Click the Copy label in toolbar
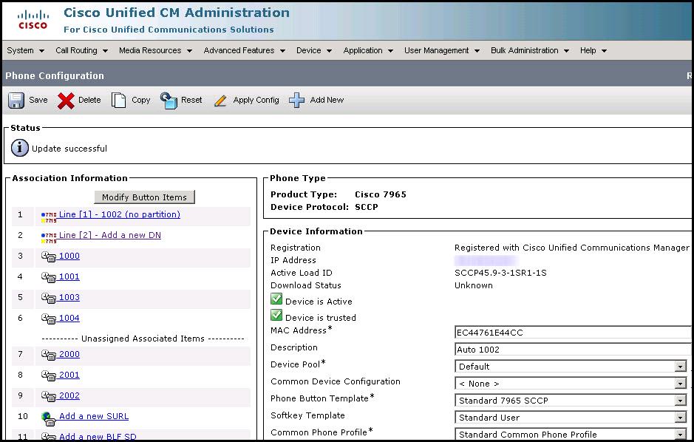The height and width of the screenshot is (442, 694). 140,101
